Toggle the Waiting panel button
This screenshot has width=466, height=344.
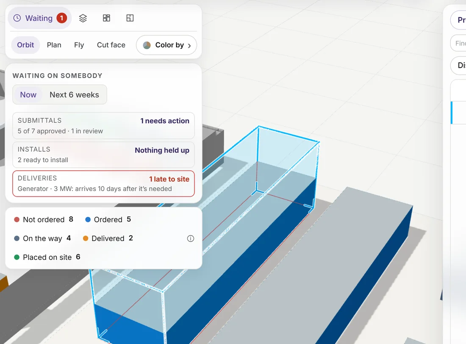click(40, 18)
